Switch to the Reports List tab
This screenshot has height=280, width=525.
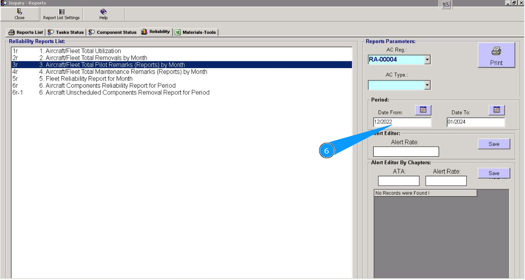tap(26, 32)
